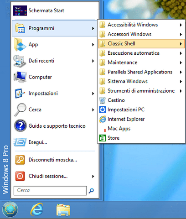Open File Explorer from the taskbar

(x=63, y=210)
